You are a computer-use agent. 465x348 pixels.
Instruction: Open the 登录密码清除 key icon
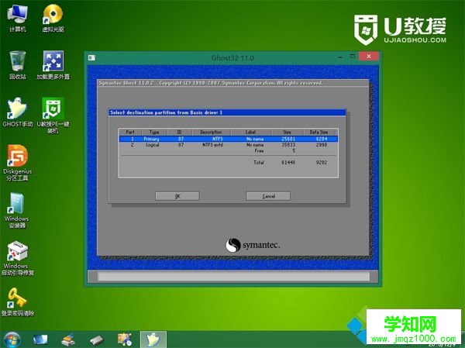(18, 302)
